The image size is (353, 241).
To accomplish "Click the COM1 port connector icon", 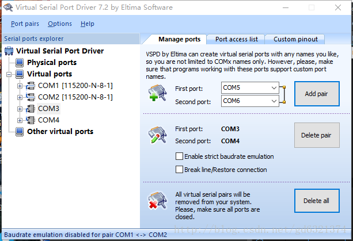I will pyautogui.click(x=31, y=86).
